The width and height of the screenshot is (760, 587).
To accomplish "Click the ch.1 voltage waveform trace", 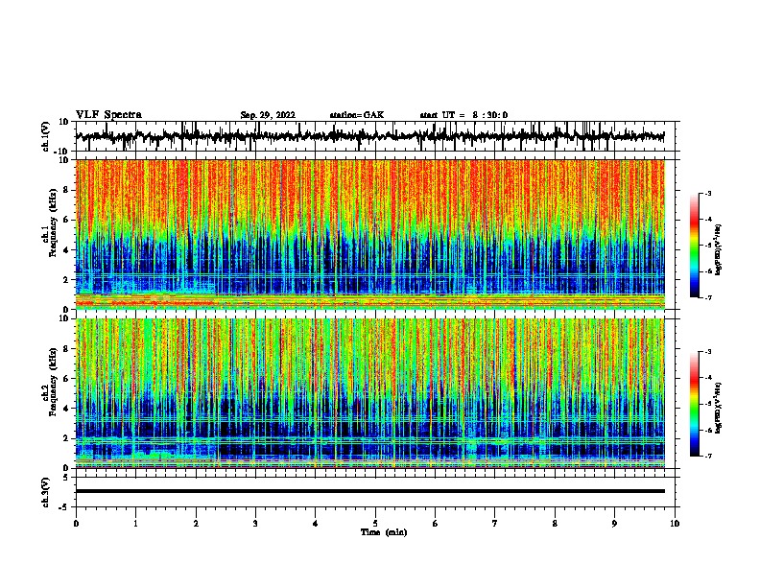I will pos(369,136).
